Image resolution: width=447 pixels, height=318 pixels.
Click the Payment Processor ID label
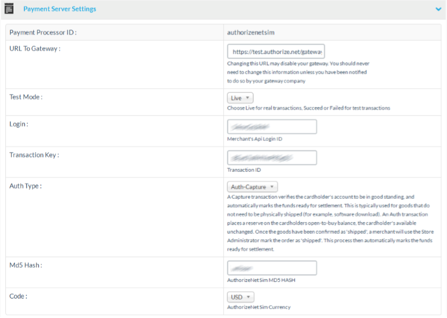click(x=43, y=33)
